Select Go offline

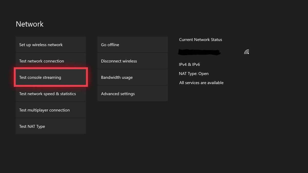point(132,44)
